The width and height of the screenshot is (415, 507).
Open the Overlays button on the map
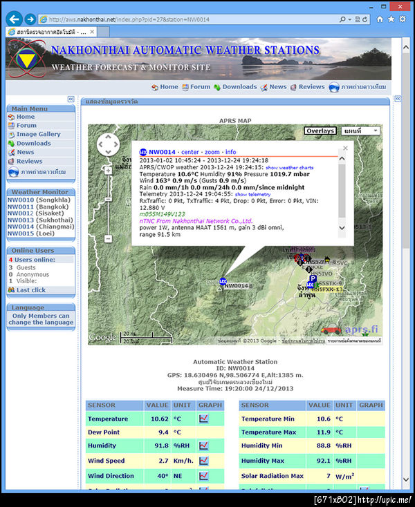320,131
